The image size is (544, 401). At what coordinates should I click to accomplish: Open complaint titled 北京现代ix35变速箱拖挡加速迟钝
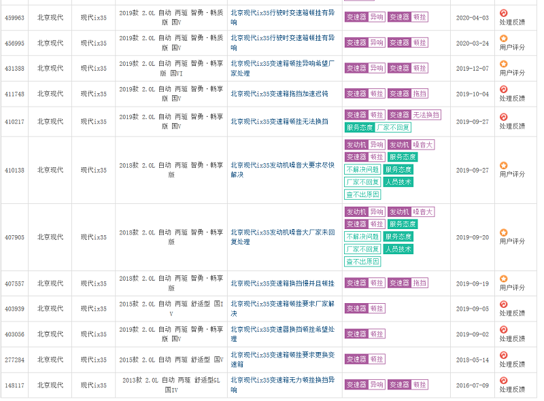[x=279, y=94]
